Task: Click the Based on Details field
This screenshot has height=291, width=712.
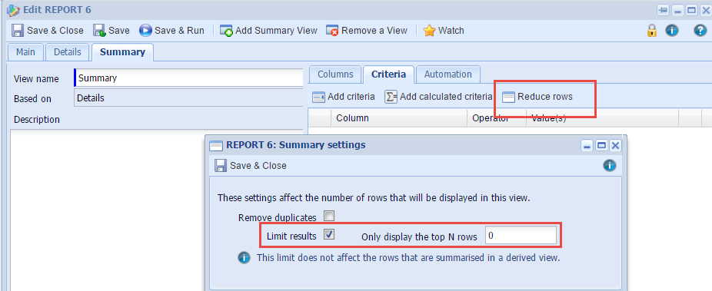Action: click(x=188, y=98)
